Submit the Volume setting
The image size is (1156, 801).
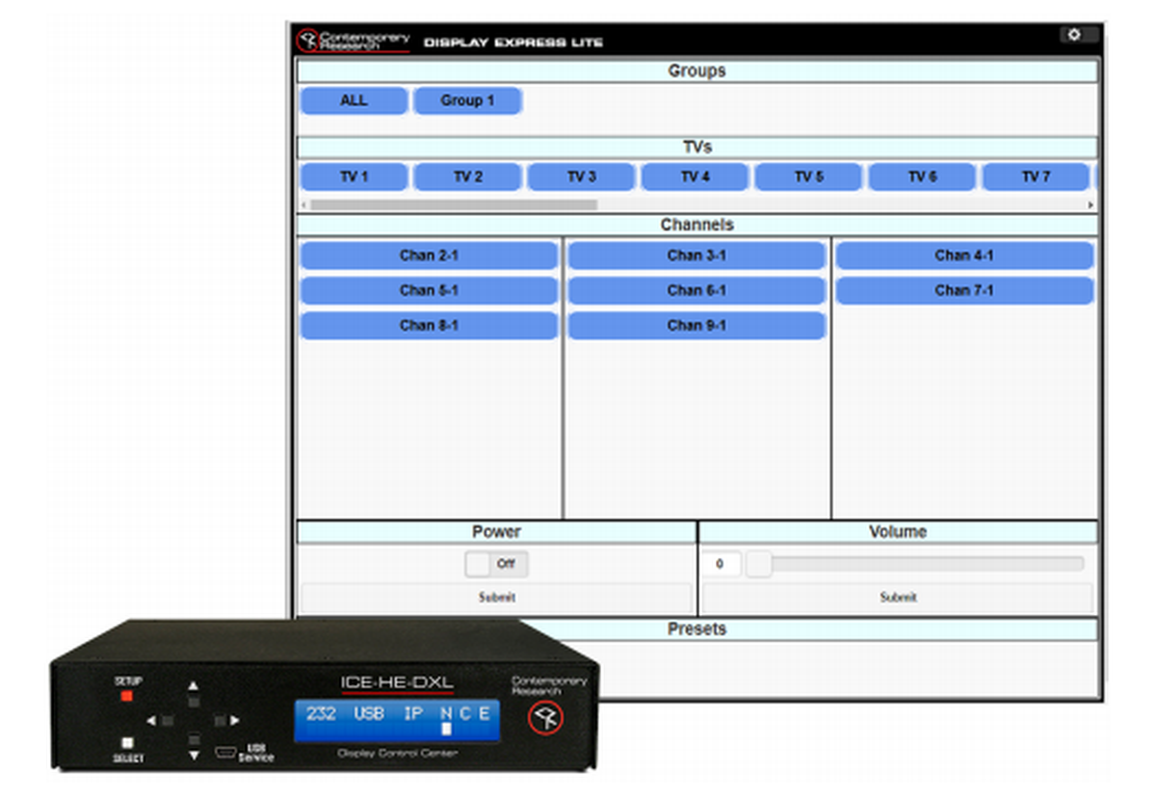click(898, 597)
